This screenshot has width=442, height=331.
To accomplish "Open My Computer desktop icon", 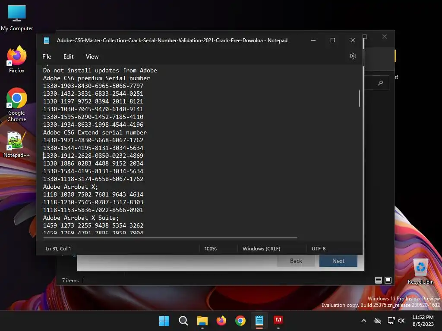I will point(17,18).
